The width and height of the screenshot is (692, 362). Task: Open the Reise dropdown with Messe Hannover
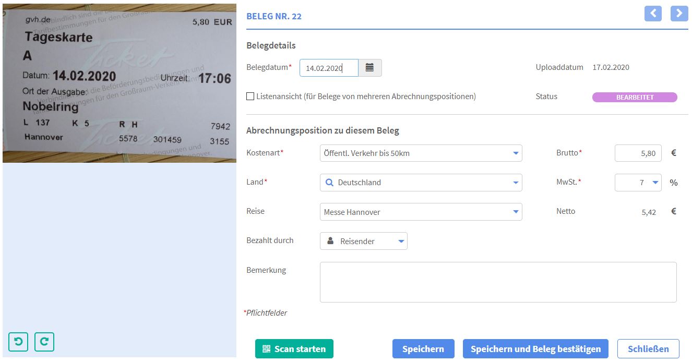[421, 212]
